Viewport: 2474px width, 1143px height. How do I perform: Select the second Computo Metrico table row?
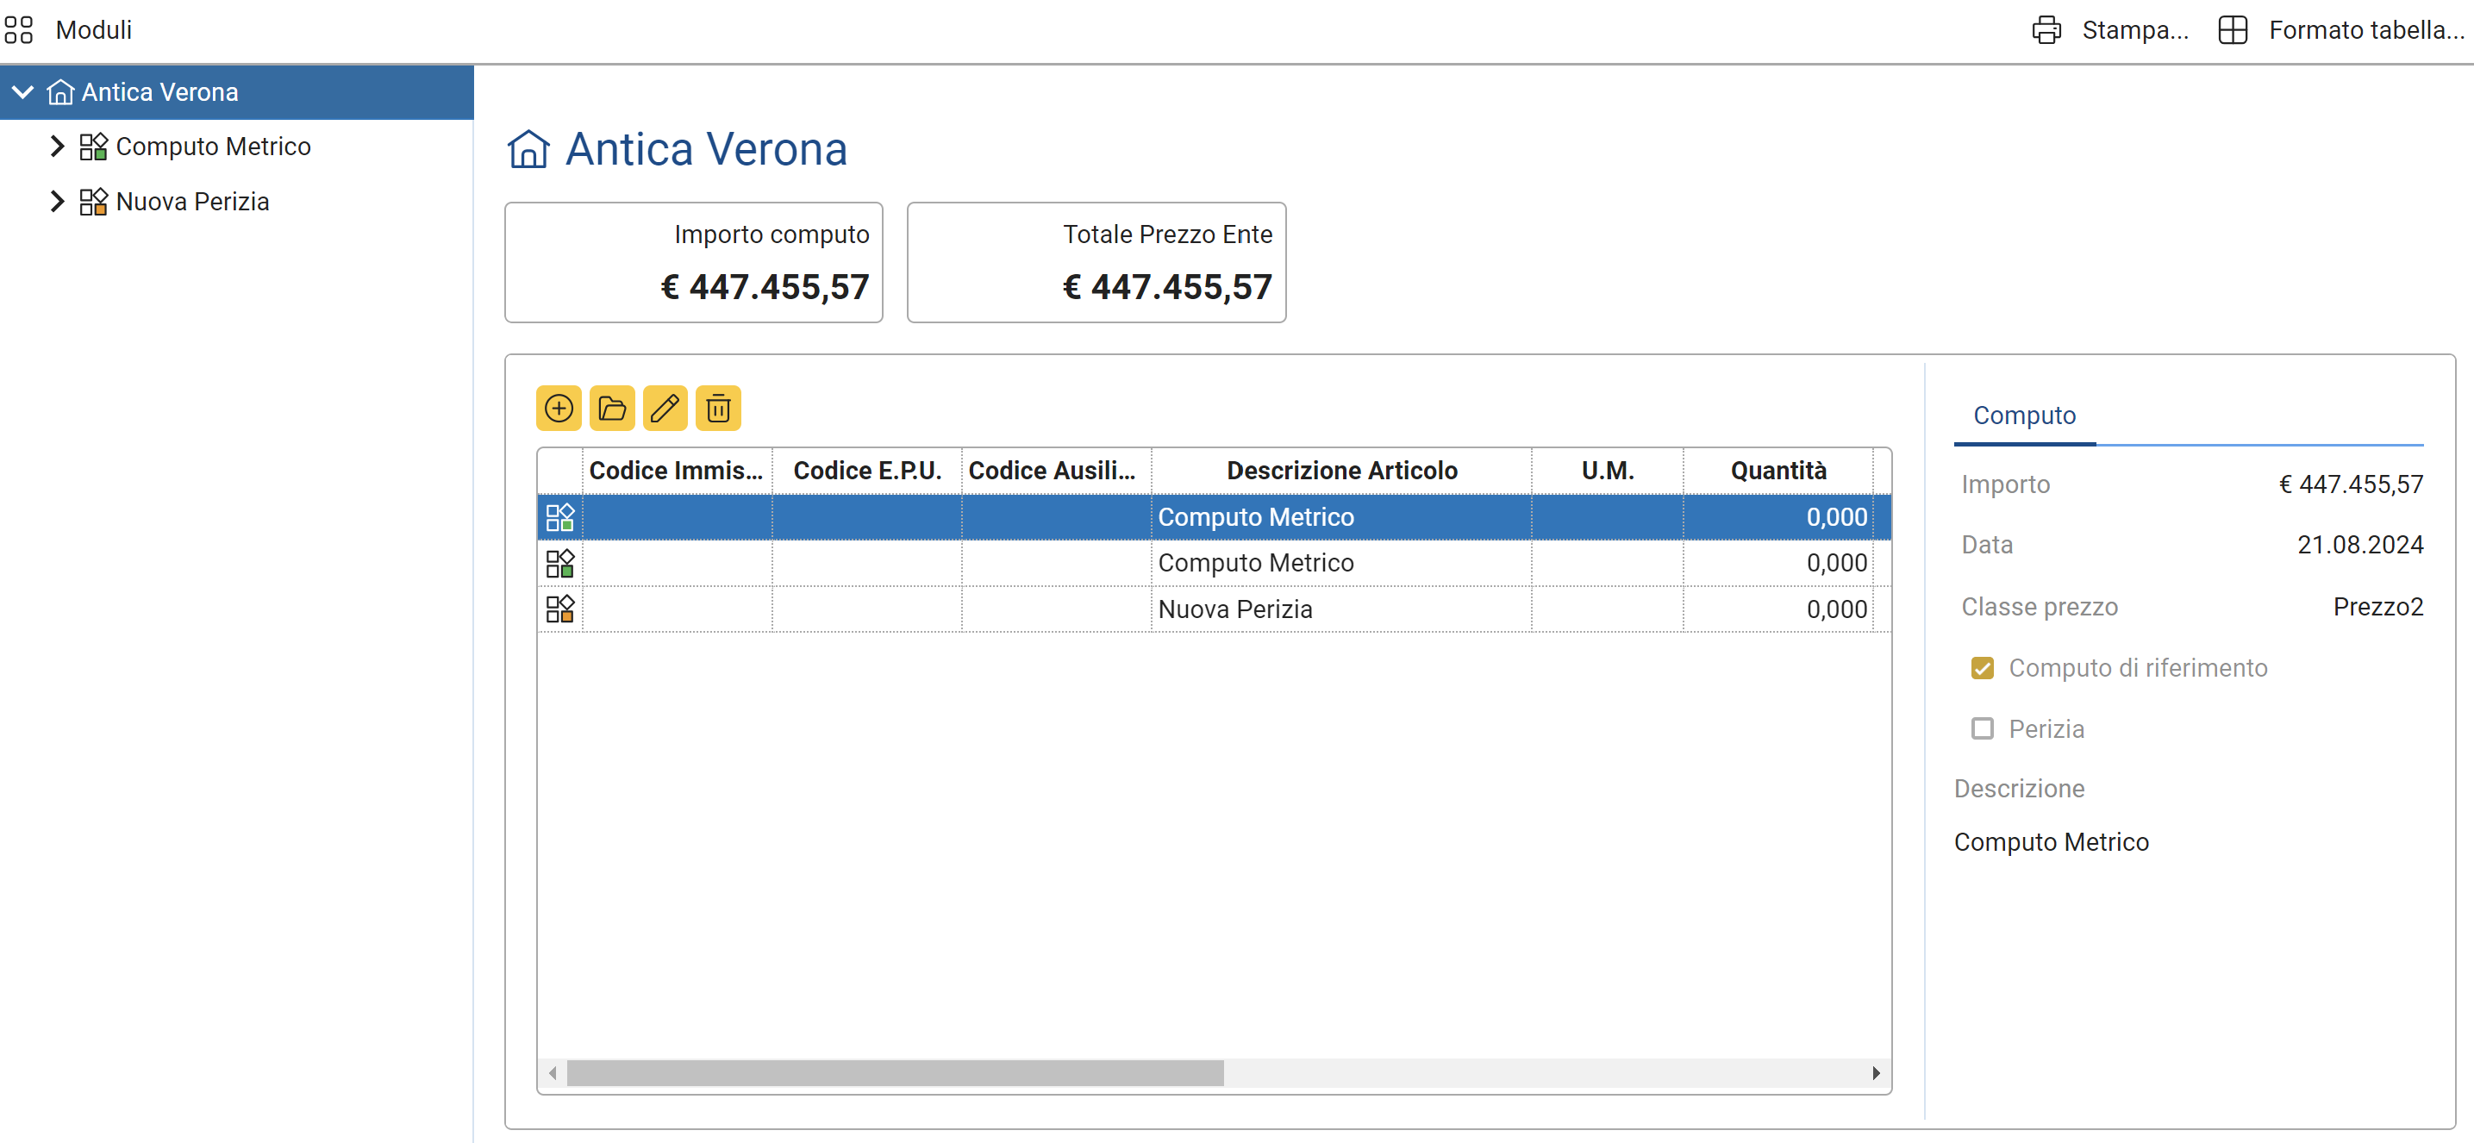pos(1254,563)
